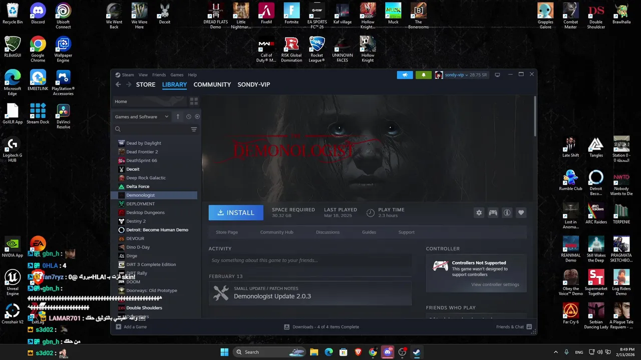Select Ubisoft Connect desktop icon
Image resolution: width=641 pixels, height=360 pixels.
tap(63, 16)
